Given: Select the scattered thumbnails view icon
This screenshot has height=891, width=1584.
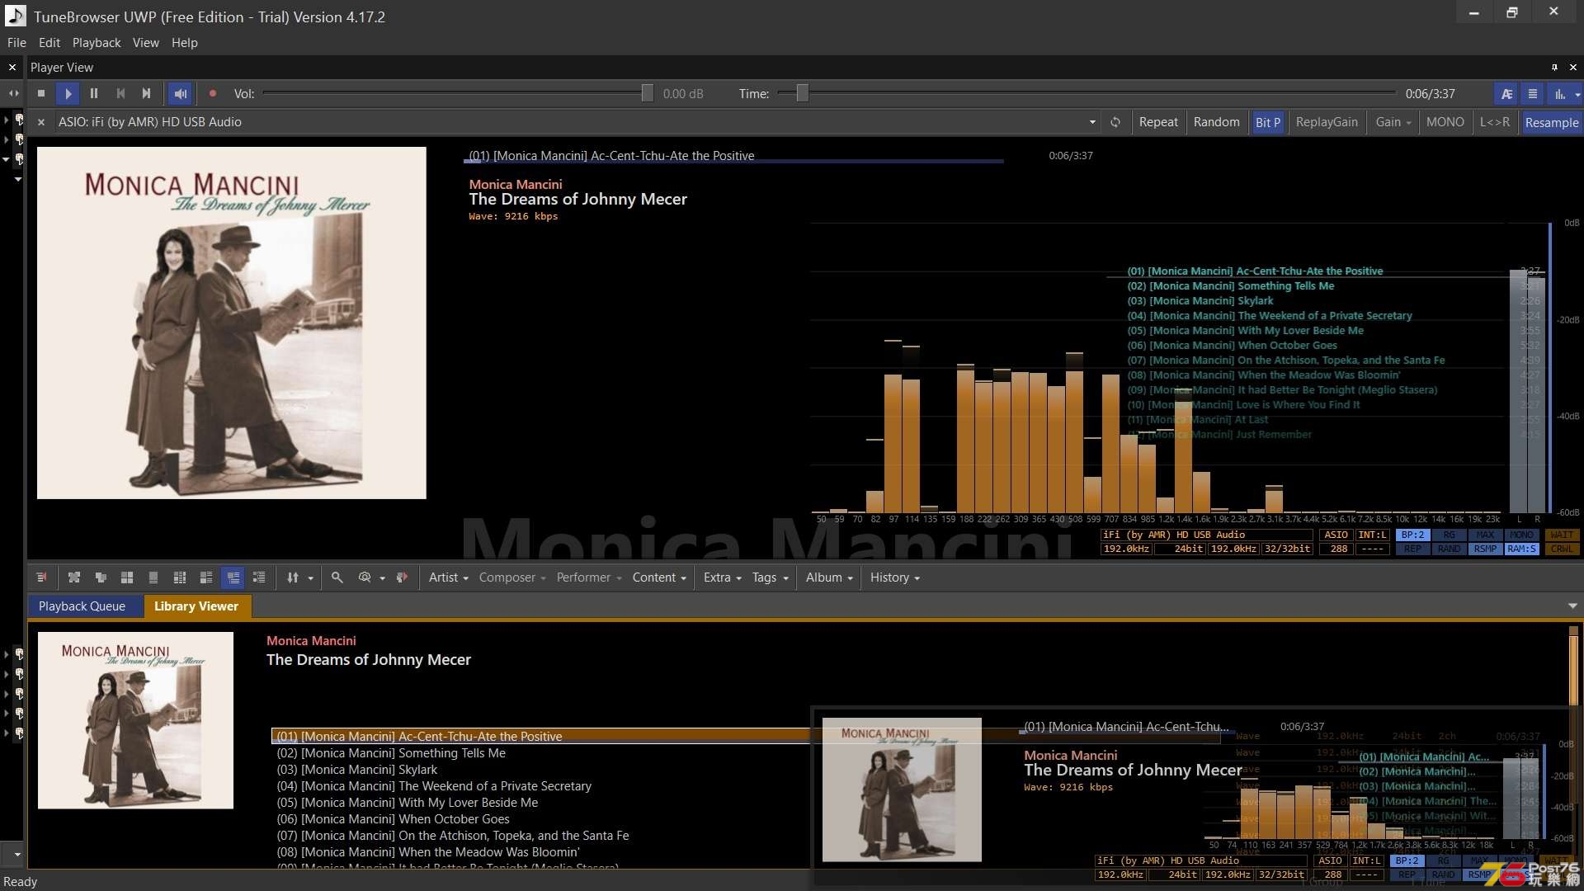Looking at the screenshot, I should coord(74,577).
